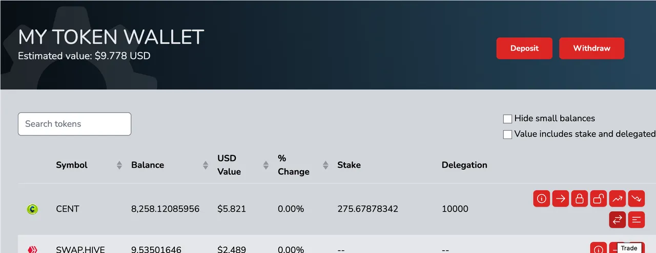Open CENT history list icon

[x=637, y=219]
